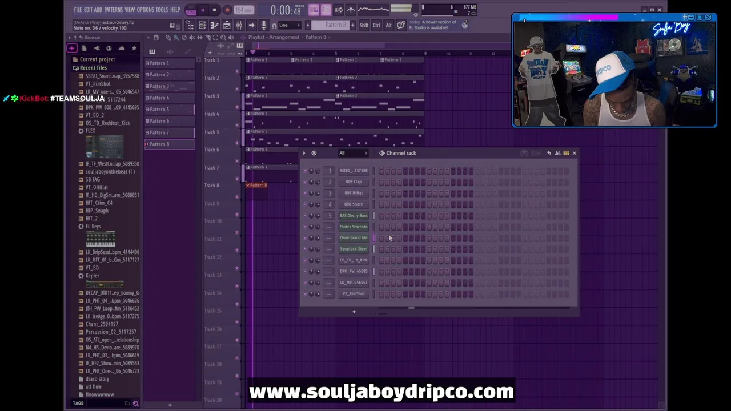
Task: Mute the 808 Snare channel
Action: tap(304, 204)
